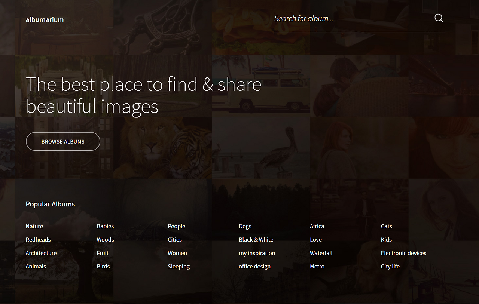View the Sleeping album
Screen dimensions: 479x304
point(179,267)
